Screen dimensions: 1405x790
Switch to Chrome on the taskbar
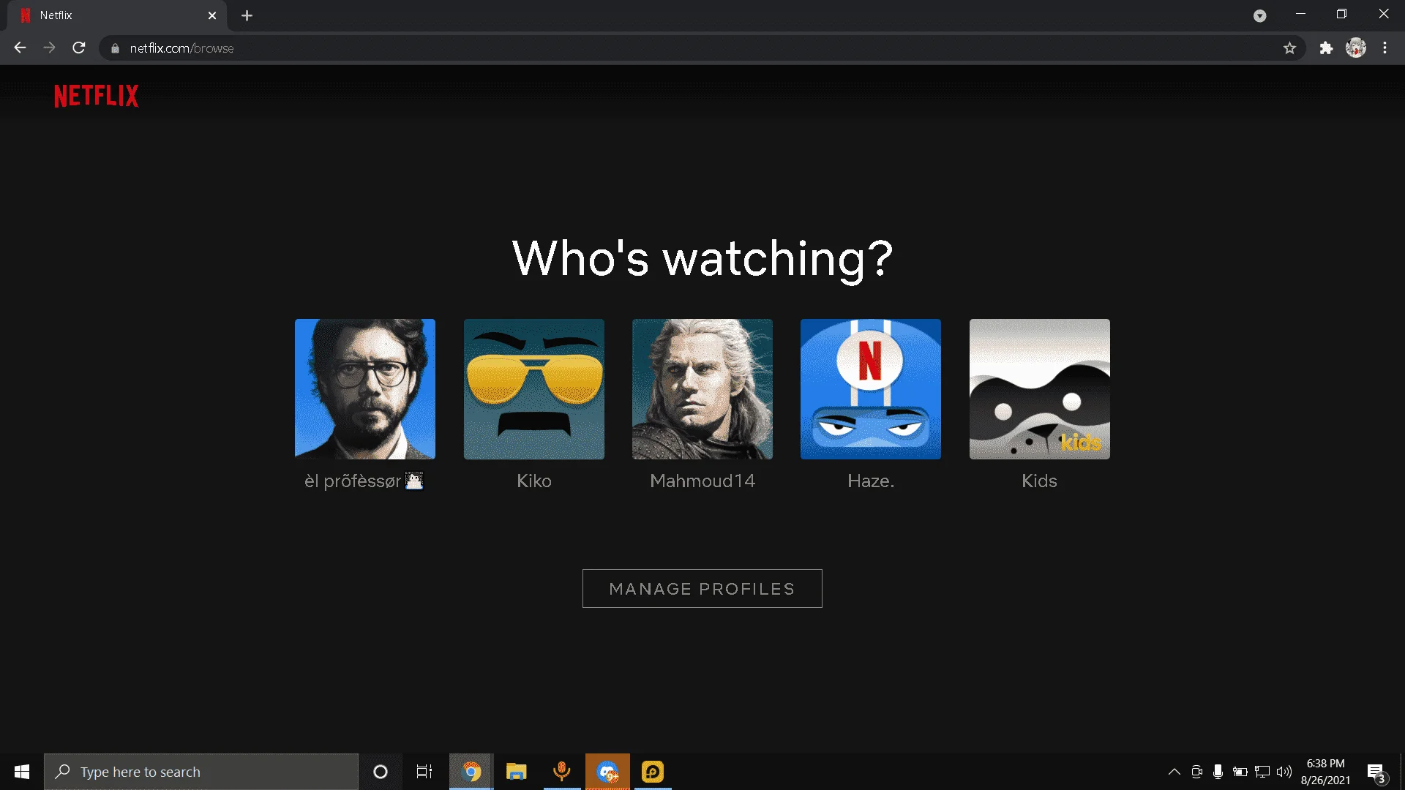[x=471, y=772]
